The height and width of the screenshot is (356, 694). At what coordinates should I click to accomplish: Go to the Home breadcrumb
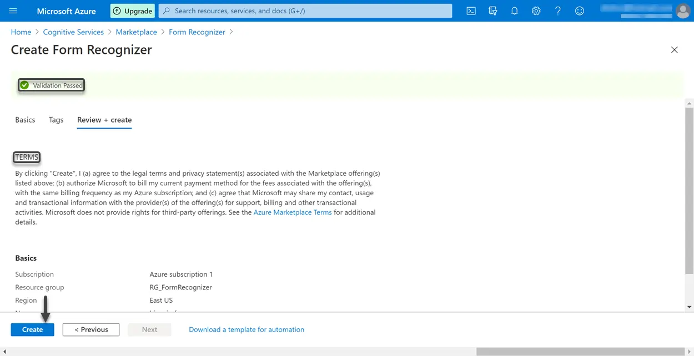pos(21,32)
